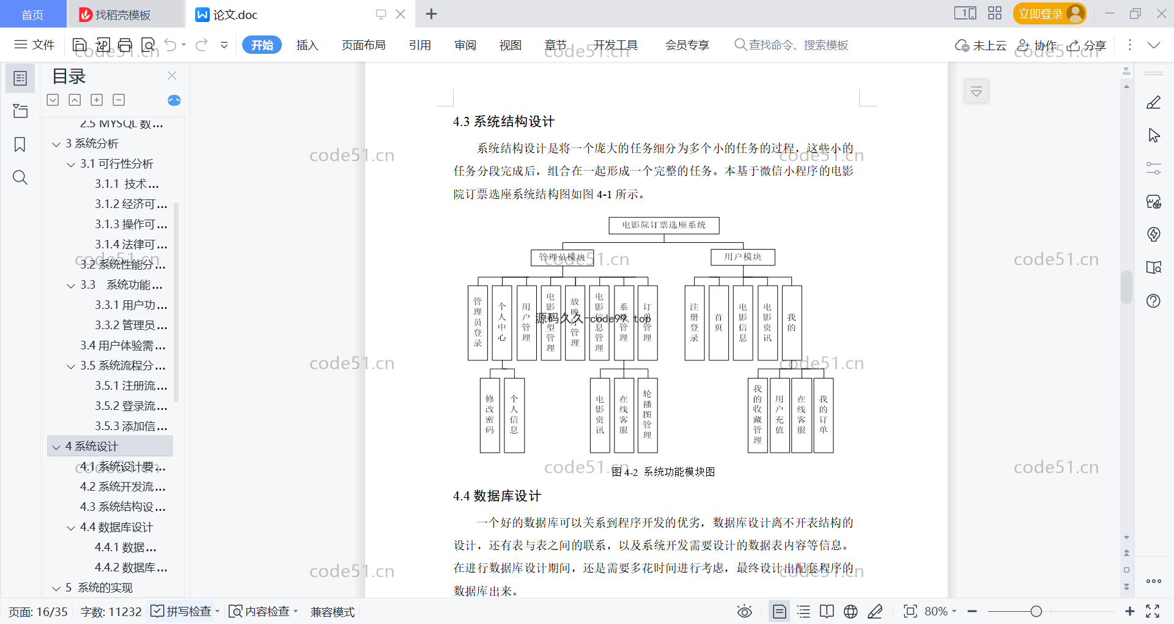The width and height of the screenshot is (1174, 624).
Task: Open the settings sliders icon on right sidebar
Action: click(1154, 168)
